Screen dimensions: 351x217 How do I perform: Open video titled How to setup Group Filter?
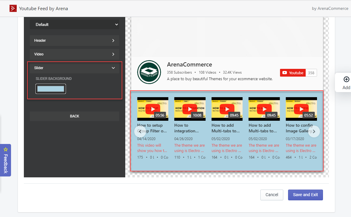[152, 128]
